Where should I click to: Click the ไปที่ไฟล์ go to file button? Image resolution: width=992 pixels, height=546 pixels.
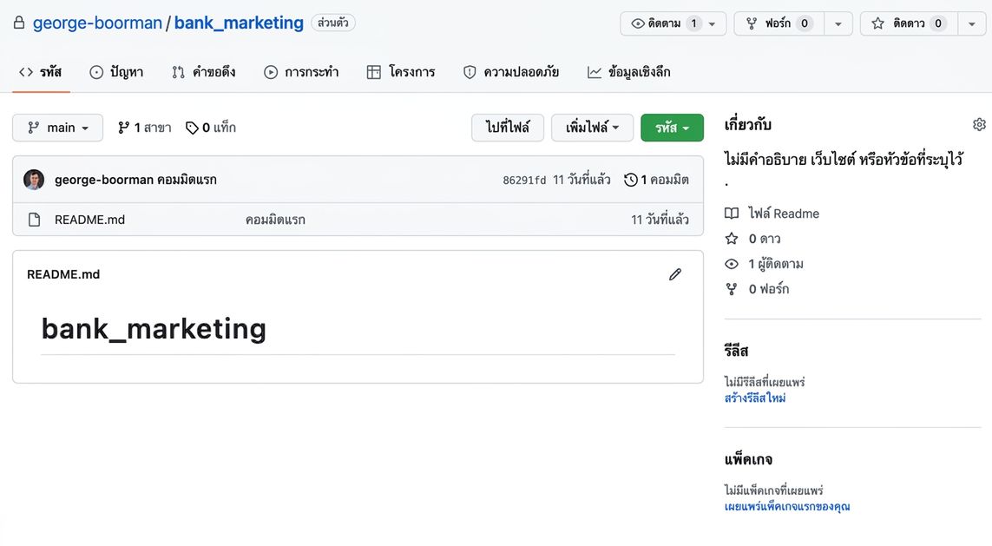tap(508, 128)
